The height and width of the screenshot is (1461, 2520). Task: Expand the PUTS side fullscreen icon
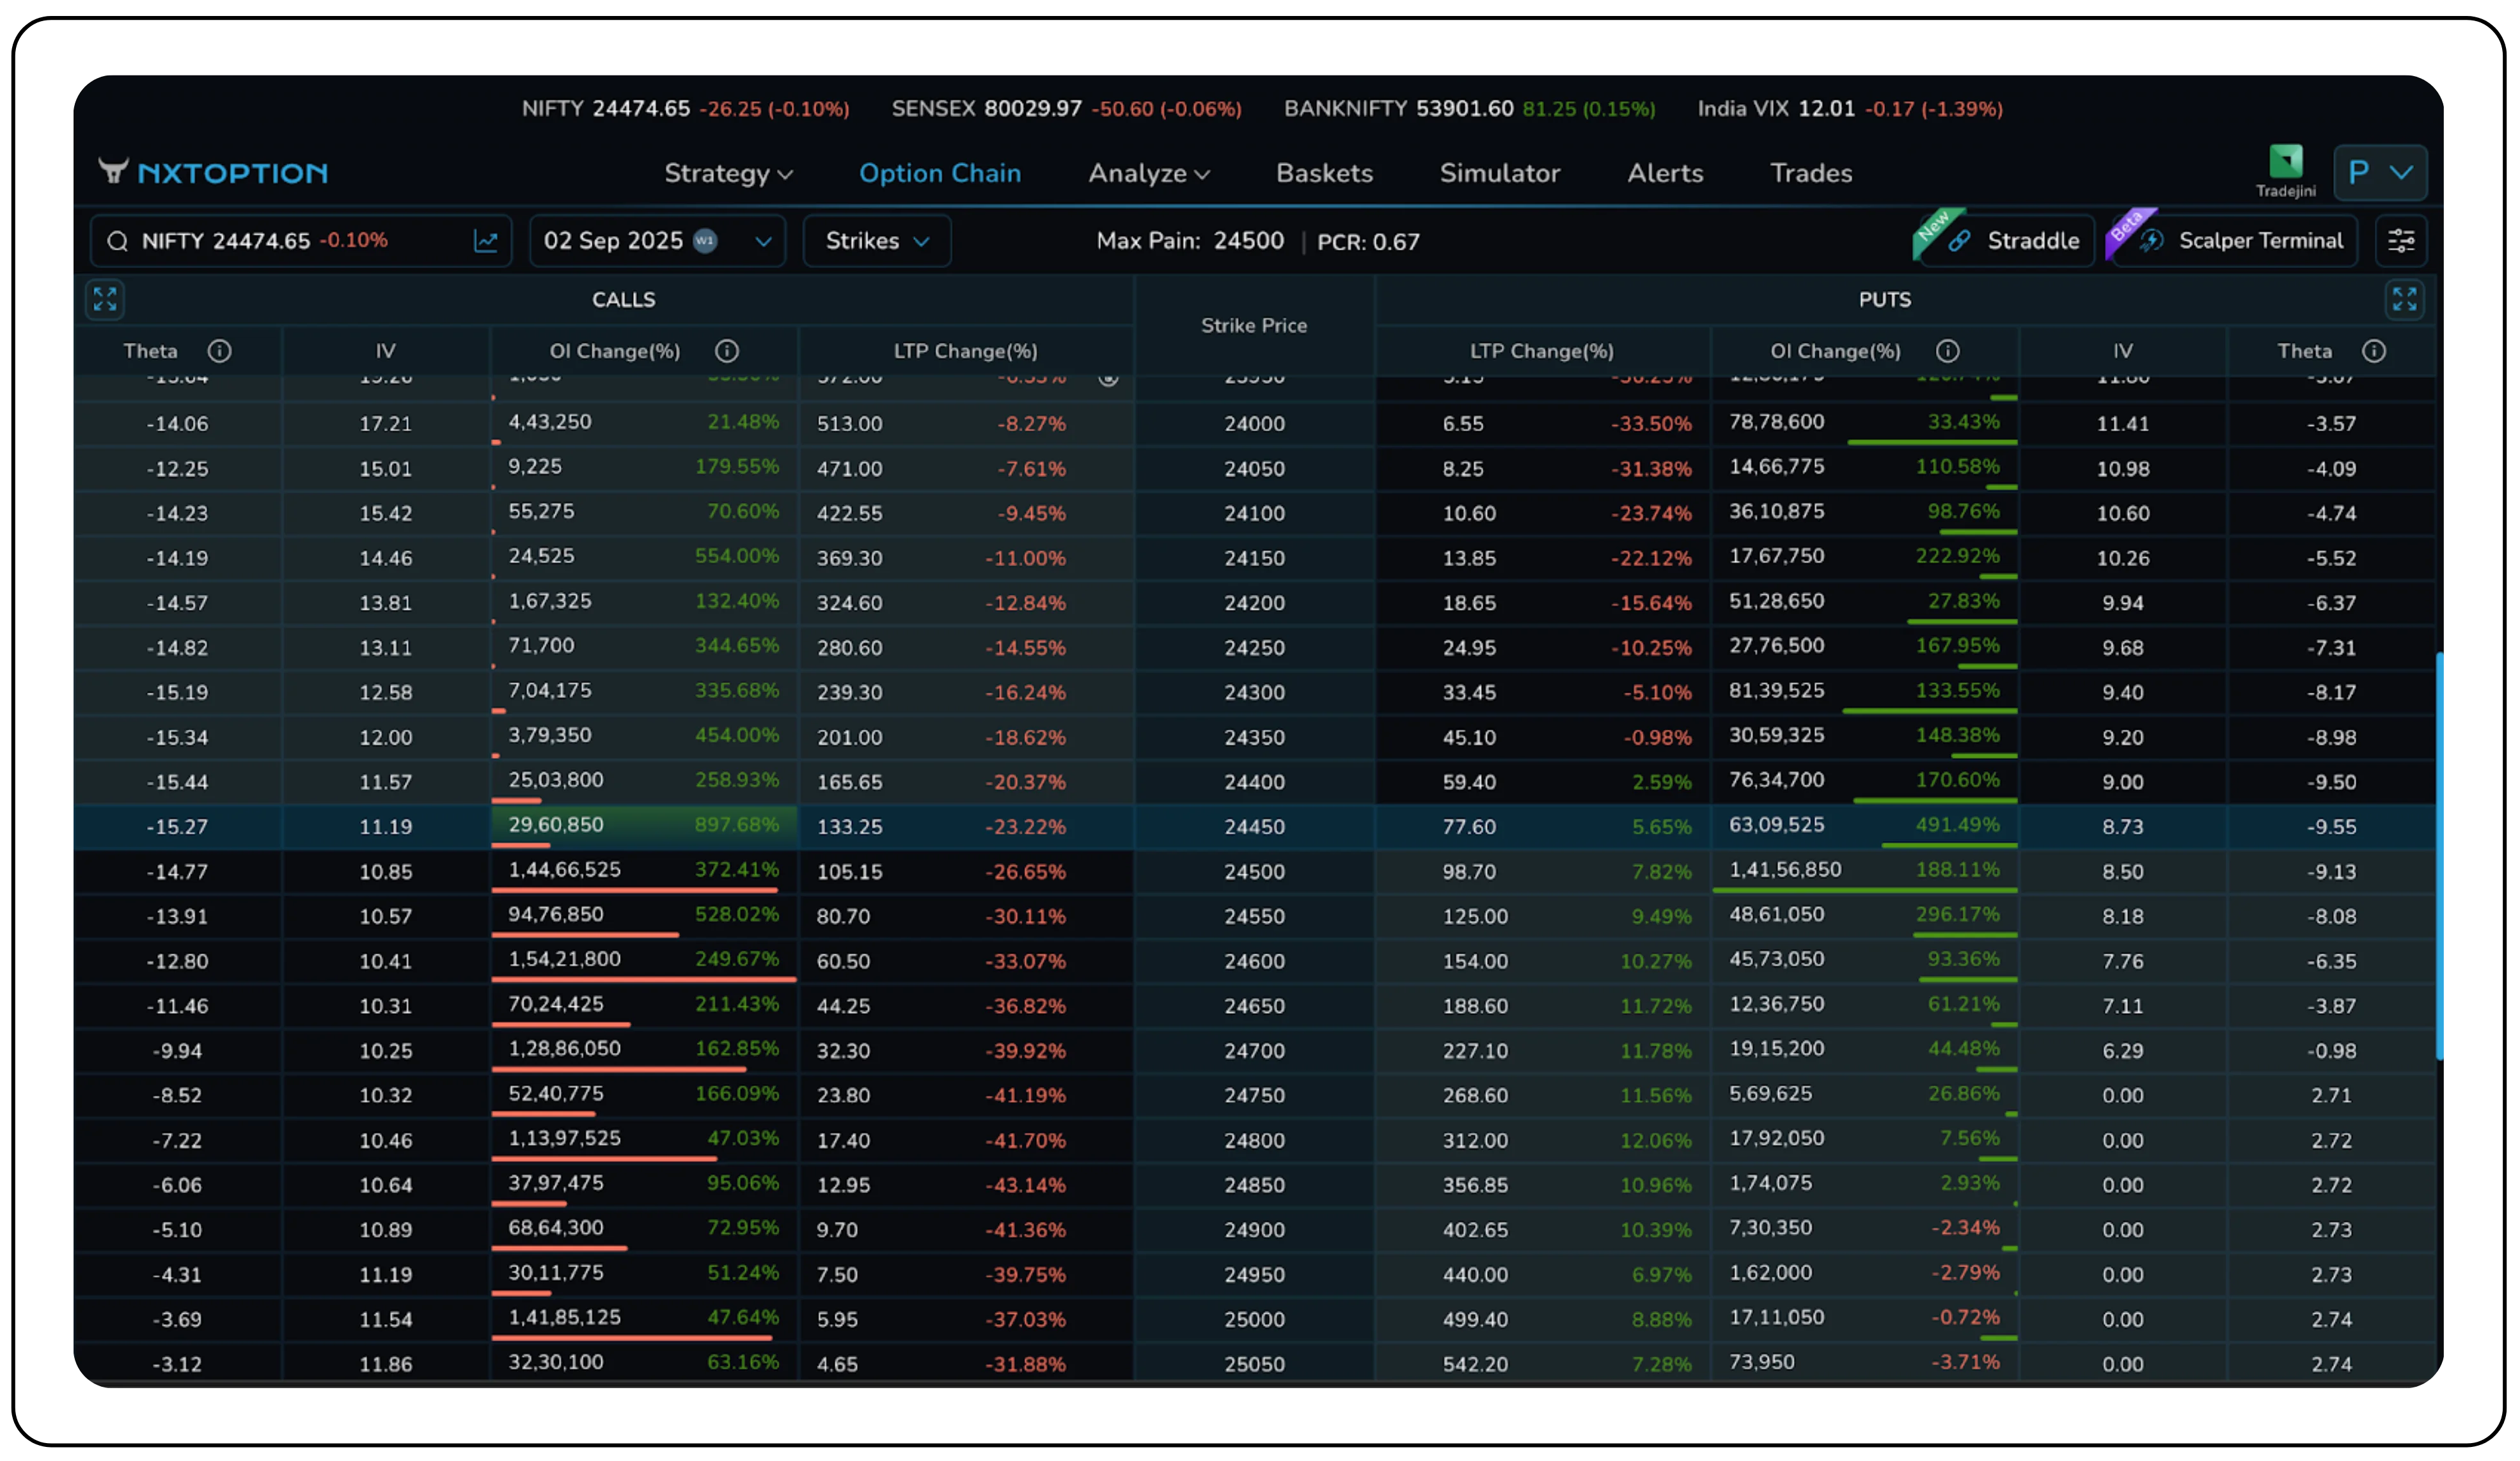coord(2404,299)
